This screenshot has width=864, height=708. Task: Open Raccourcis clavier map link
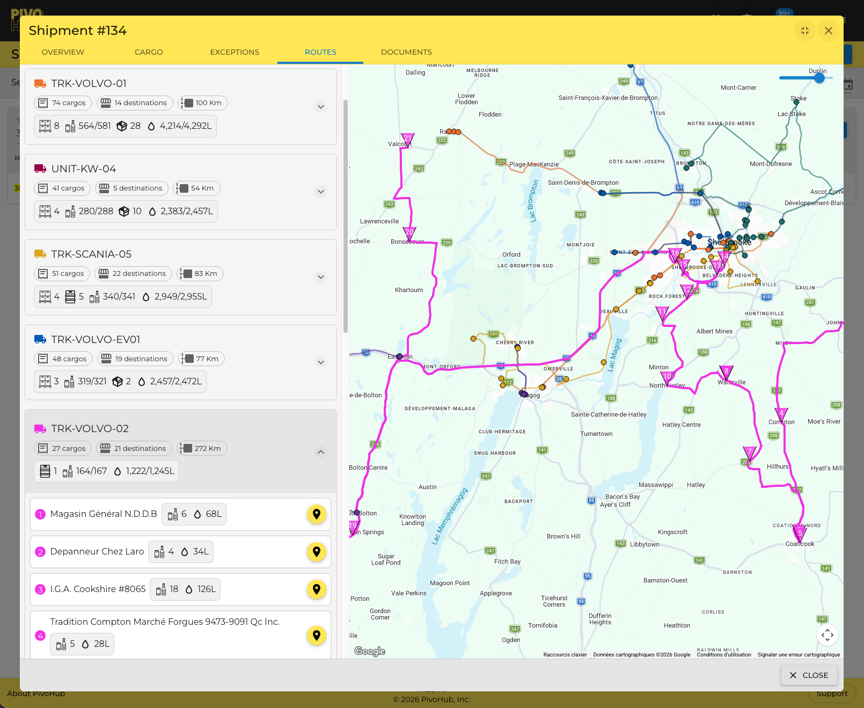click(565, 655)
